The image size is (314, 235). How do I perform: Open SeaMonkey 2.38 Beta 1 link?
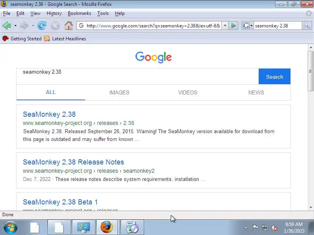coord(60,202)
